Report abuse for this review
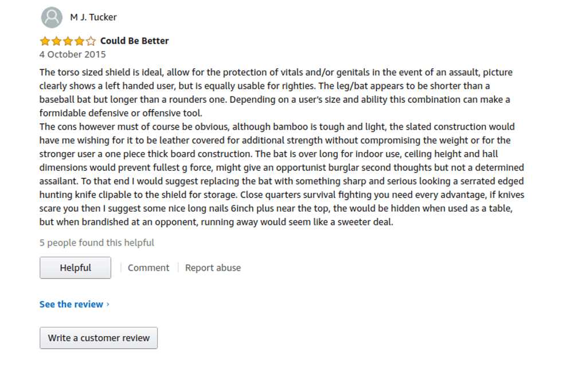The height and width of the screenshot is (374, 562). (x=213, y=268)
